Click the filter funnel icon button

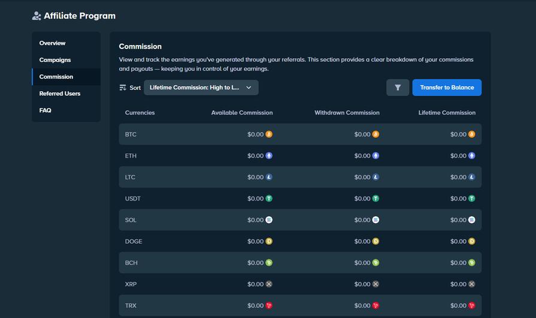tap(398, 87)
